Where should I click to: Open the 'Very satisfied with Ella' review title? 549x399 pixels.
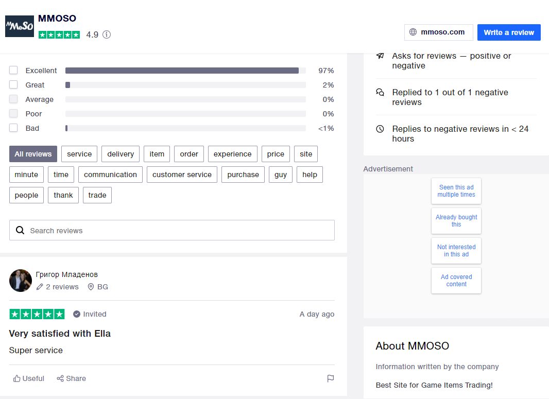pyautogui.click(x=60, y=334)
